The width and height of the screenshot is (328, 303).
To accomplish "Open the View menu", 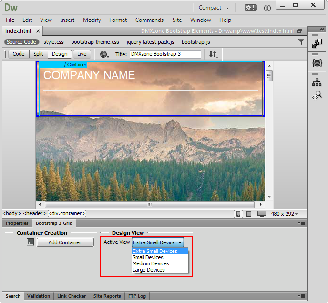I will [46, 20].
